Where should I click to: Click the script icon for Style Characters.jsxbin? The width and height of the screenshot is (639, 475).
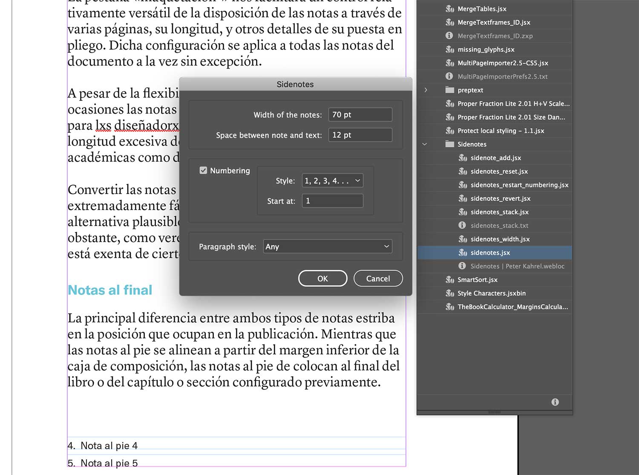pyautogui.click(x=449, y=293)
